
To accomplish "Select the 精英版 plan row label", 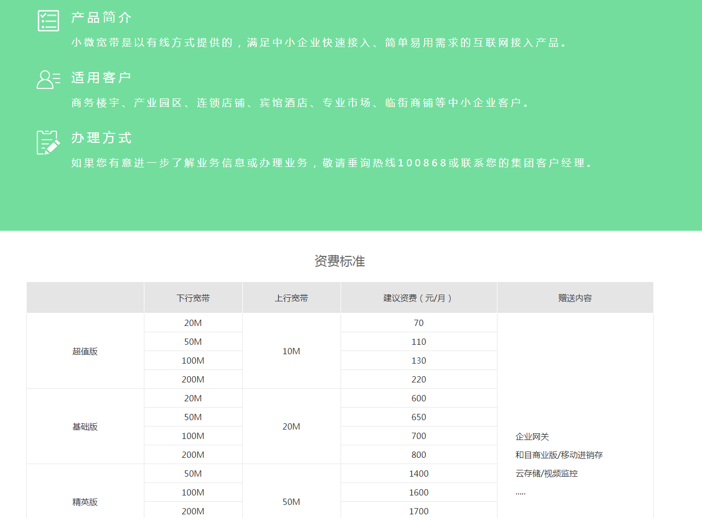I will click(x=85, y=502).
